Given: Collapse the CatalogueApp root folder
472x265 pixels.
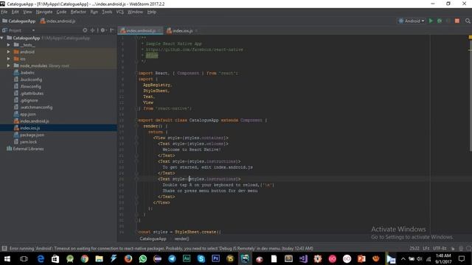Looking at the screenshot, I should click(x=2, y=38).
